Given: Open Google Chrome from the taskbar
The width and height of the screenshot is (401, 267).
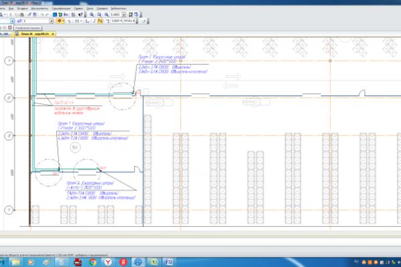Looking at the screenshot, I should point(93,262).
